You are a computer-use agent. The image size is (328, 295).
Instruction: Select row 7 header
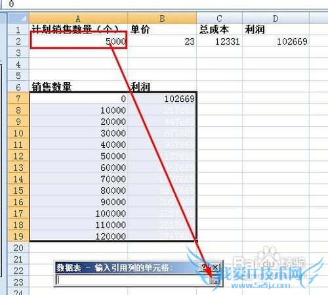pos(18,99)
